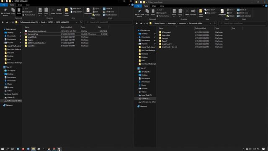Click History in the Gta v mods ribbon
The height and width of the screenshot is (151, 268).
231,16
